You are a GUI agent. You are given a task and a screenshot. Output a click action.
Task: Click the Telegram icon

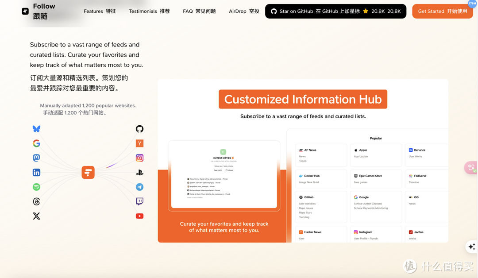[139, 187]
